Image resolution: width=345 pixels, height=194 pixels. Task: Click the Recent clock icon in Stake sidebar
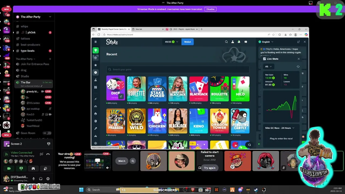pyautogui.click(x=95, y=72)
